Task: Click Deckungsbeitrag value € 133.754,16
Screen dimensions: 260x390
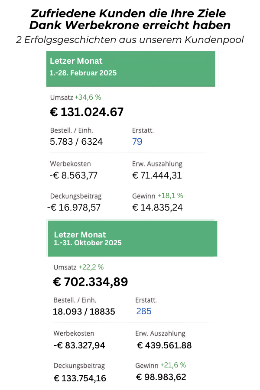Action: 80,378
